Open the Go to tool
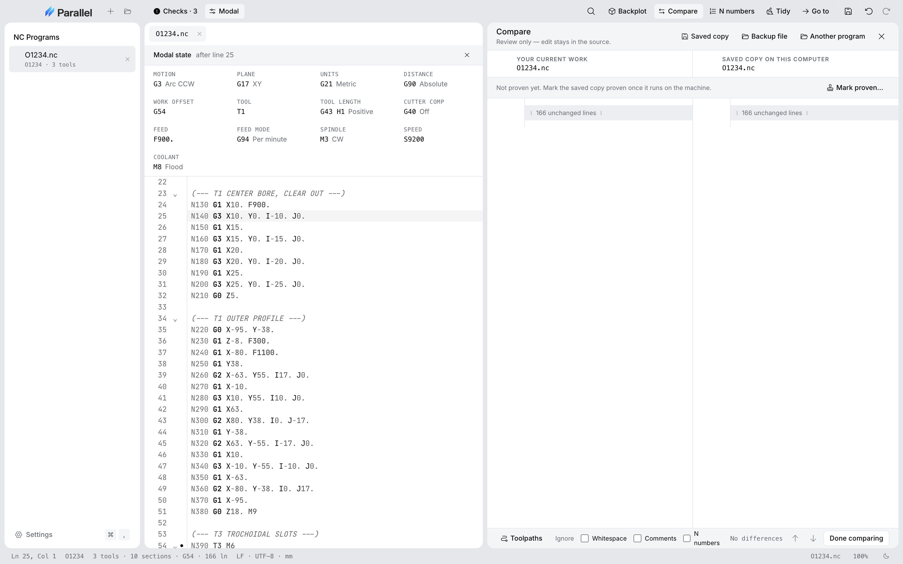The height and width of the screenshot is (564, 903). [x=815, y=11]
